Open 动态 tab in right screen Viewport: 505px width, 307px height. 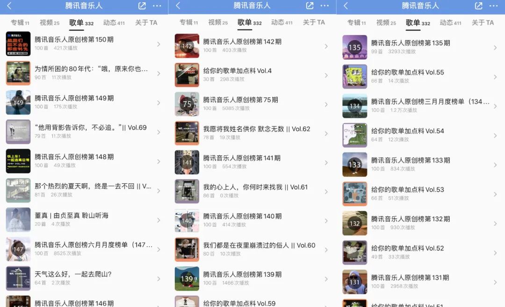pyautogui.click(x=450, y=22)
